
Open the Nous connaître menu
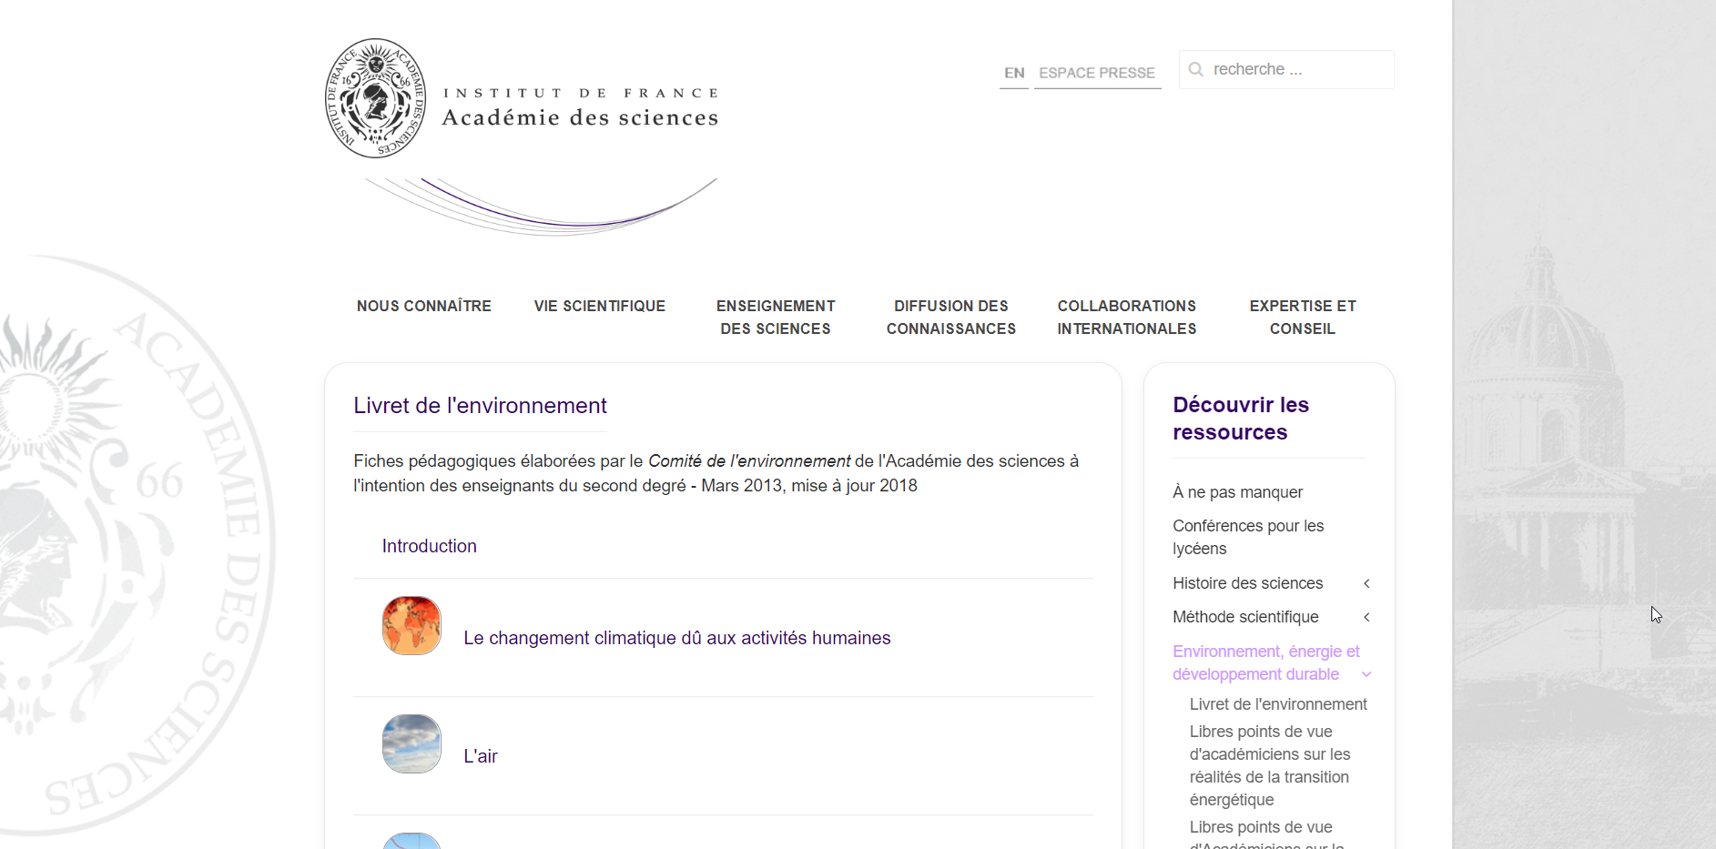point(424,306)
